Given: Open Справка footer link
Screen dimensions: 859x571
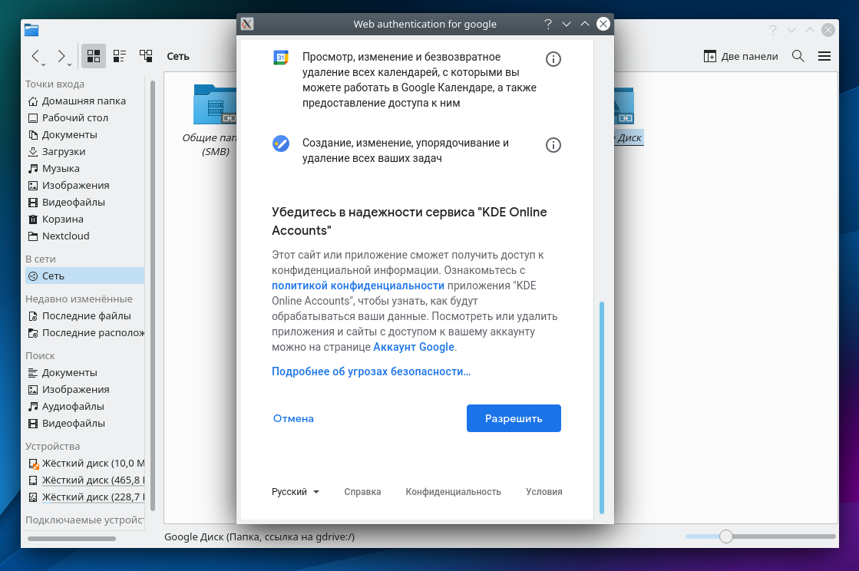Looking at the screenshot, I should [x=362, y=492].
